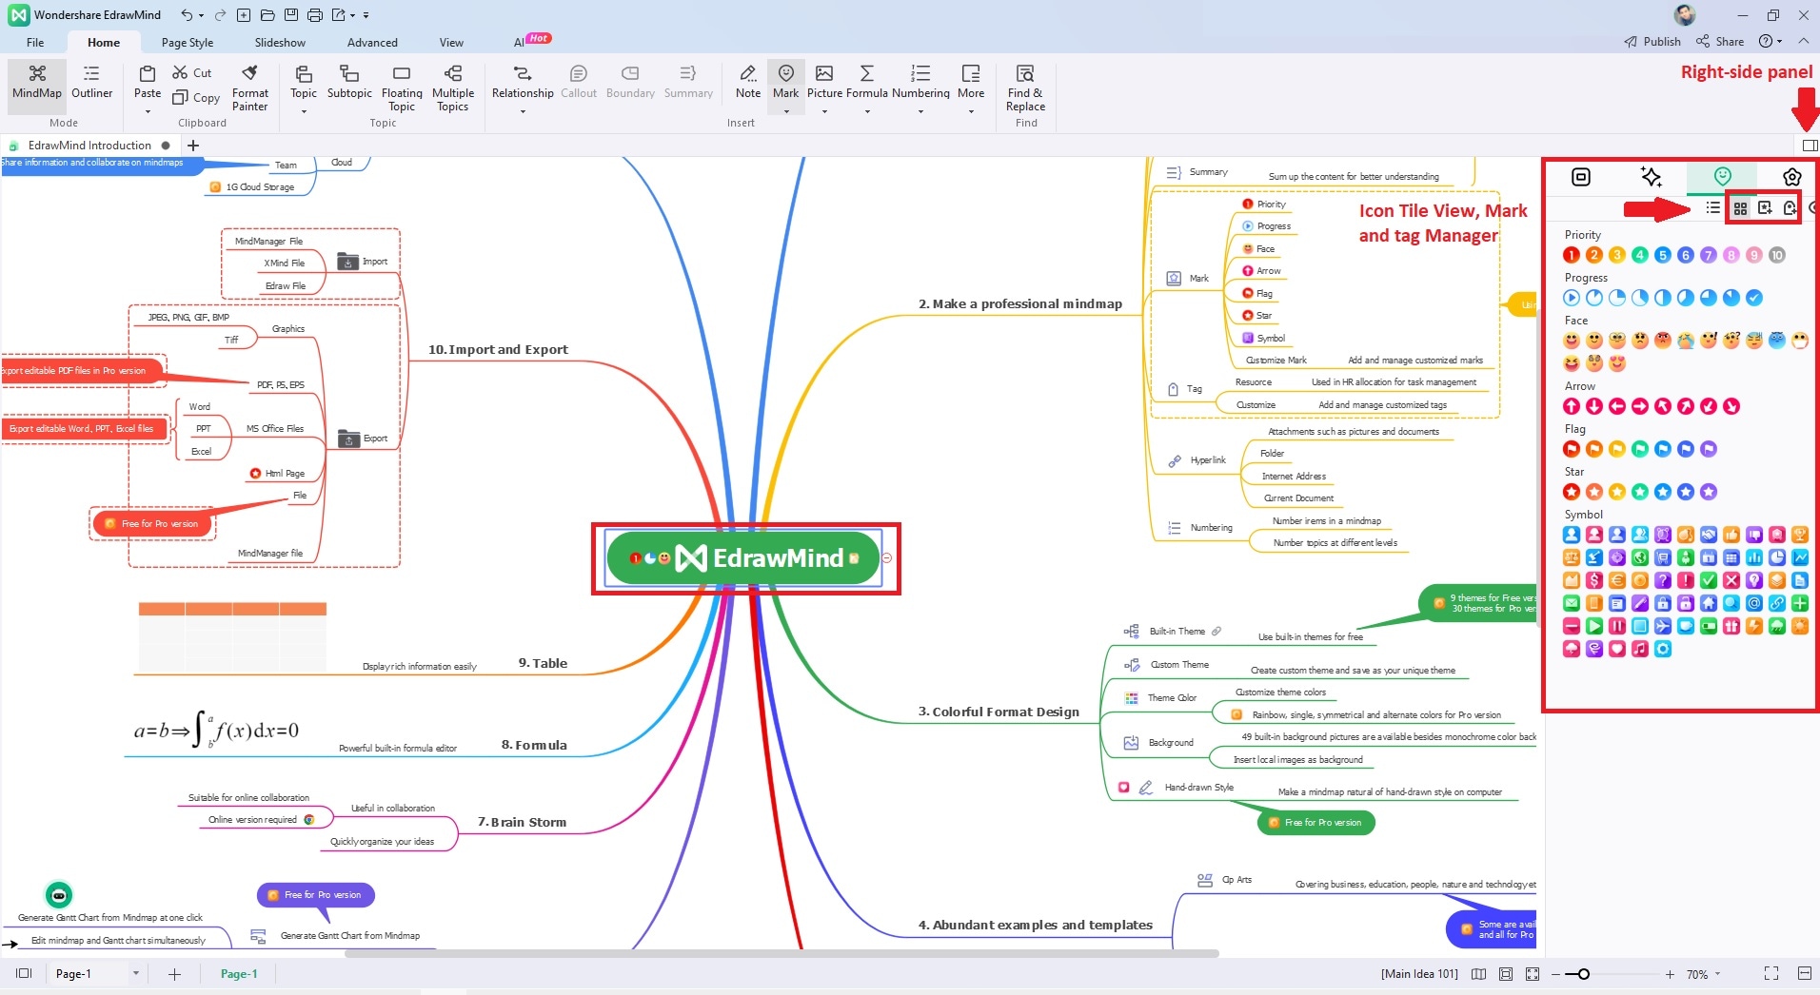Insert Multiple Topics
1820x995 pixels.
coord(453,88)
